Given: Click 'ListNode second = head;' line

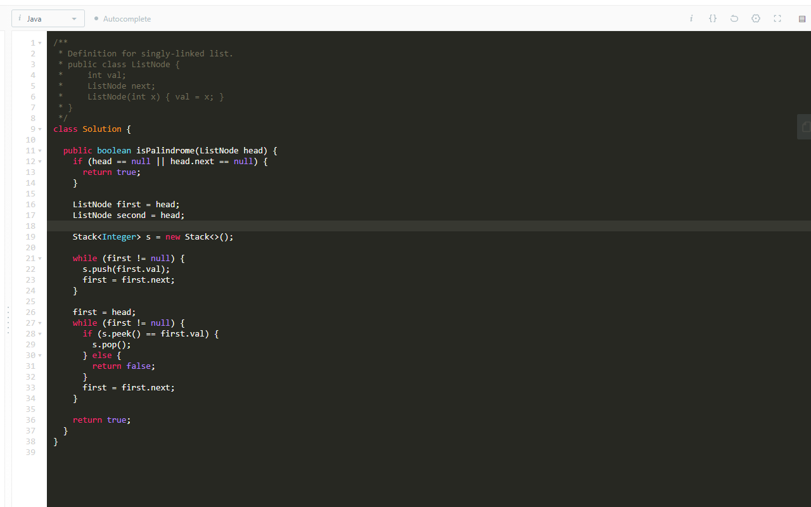Looking at the screenshot, I should (x=129, y=215).
